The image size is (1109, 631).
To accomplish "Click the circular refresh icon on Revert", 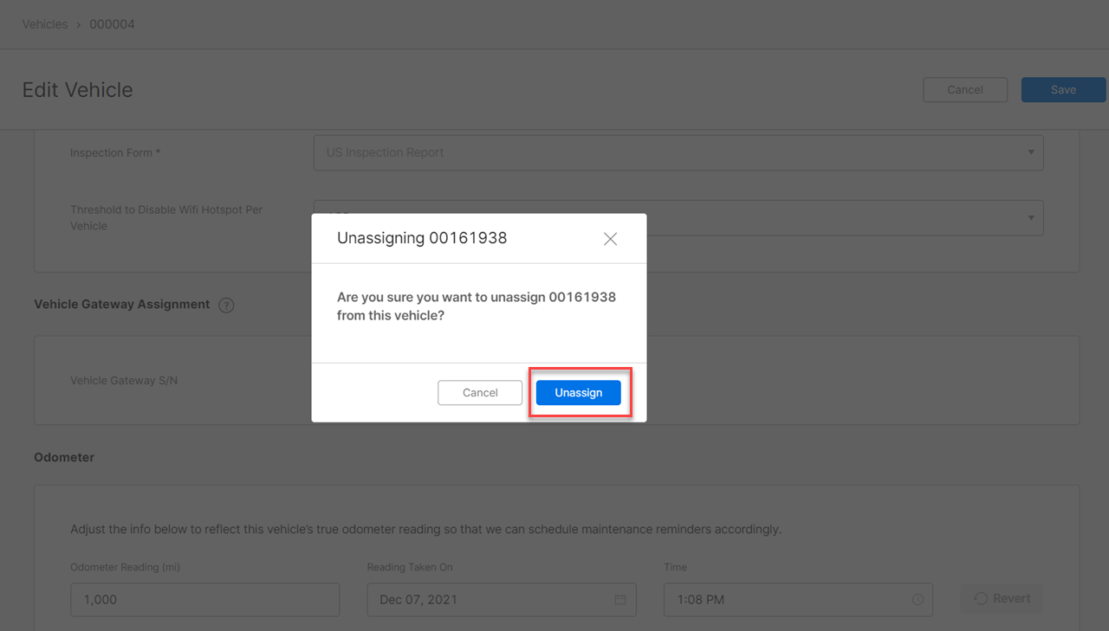I will pos(980,598).
